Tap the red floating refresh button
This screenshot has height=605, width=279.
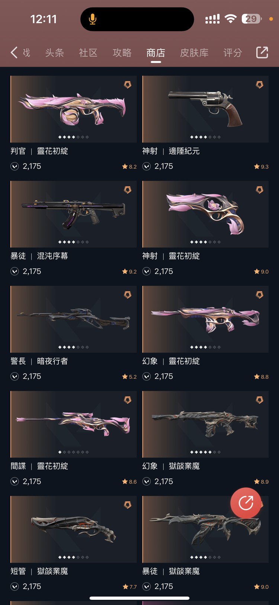coord(246,503)
